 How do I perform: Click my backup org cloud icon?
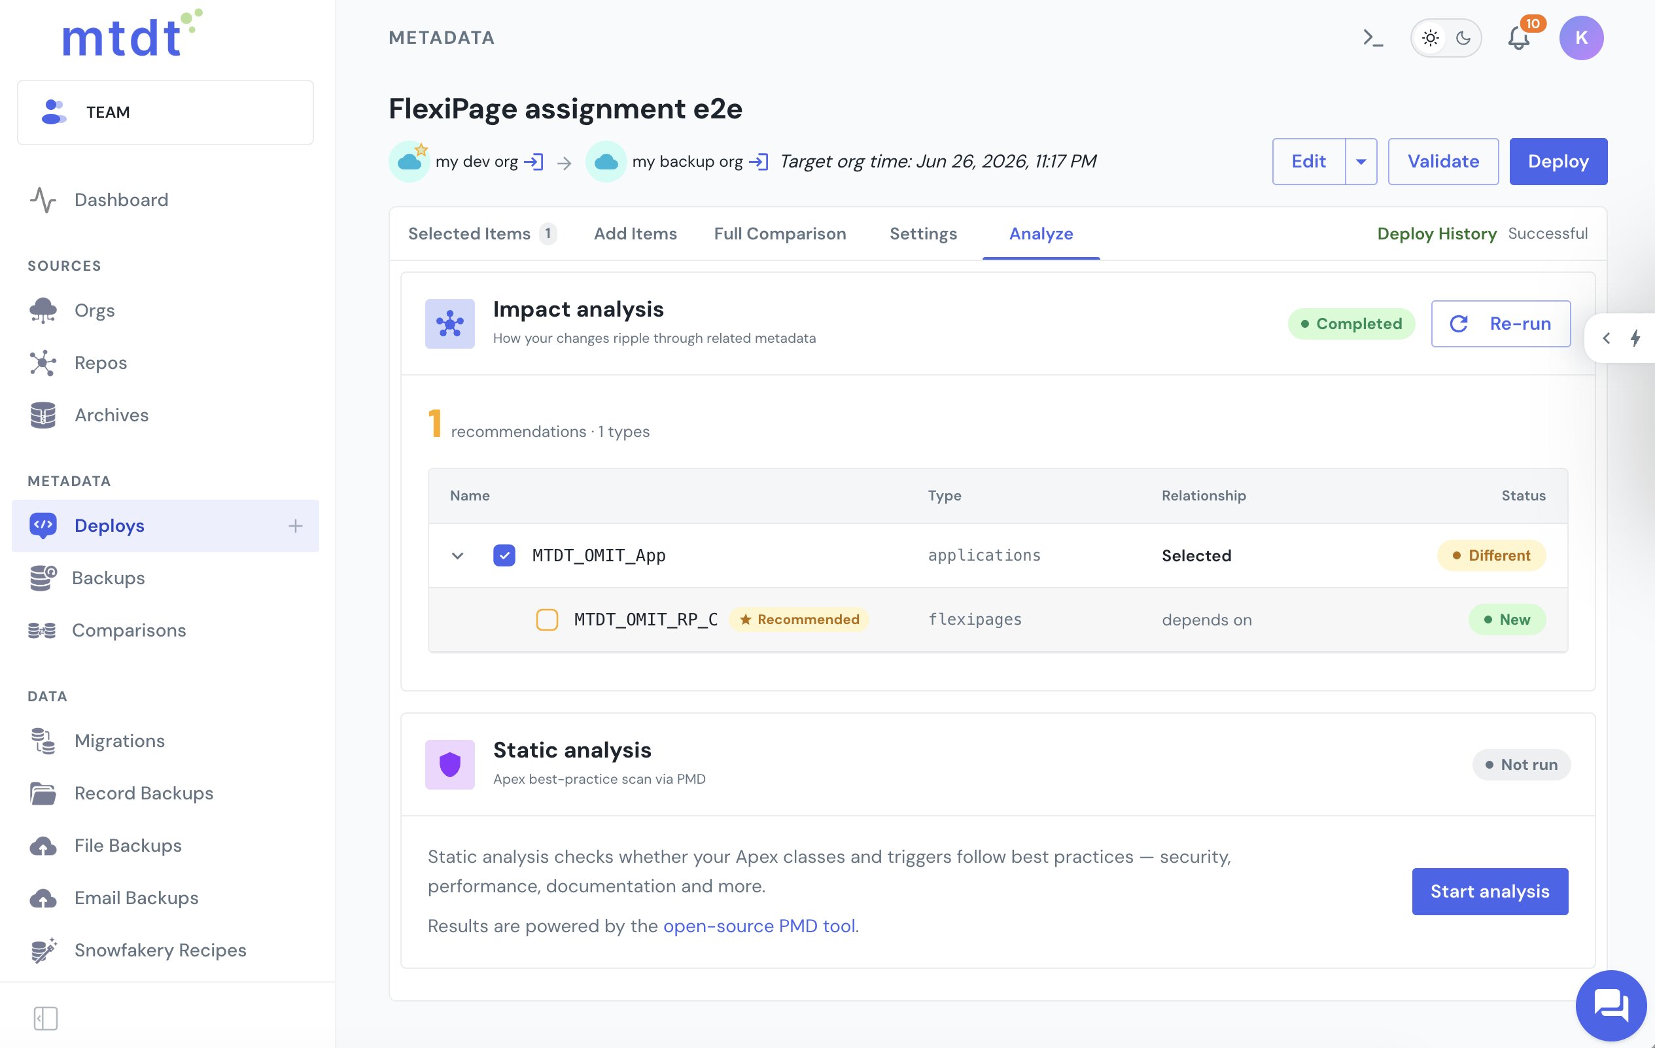606,162
